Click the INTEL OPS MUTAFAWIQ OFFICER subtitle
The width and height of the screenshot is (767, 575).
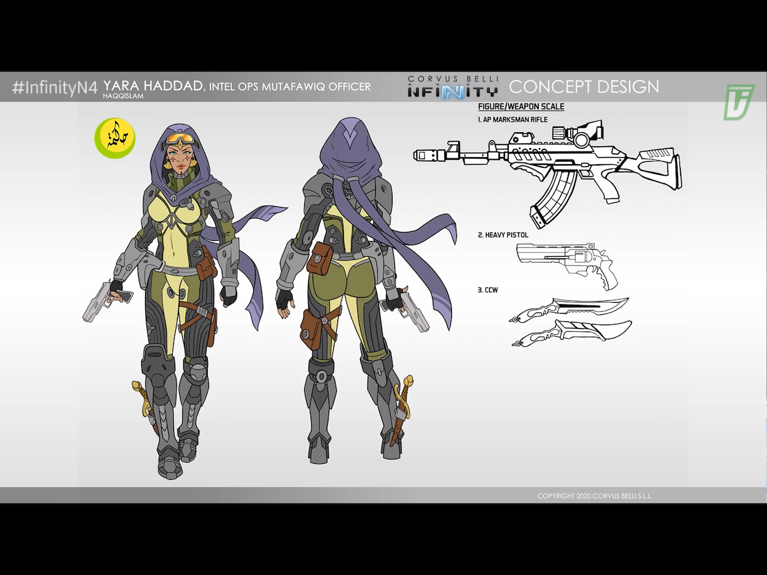(290, 86)
